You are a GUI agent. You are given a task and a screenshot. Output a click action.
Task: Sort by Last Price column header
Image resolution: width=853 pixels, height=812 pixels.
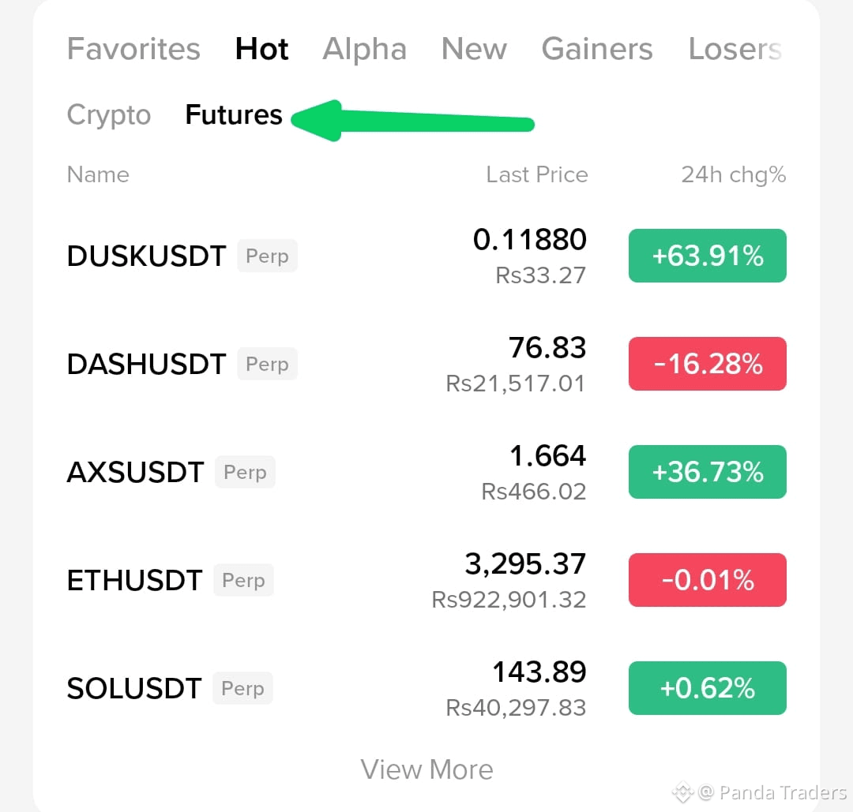(537, 174)
